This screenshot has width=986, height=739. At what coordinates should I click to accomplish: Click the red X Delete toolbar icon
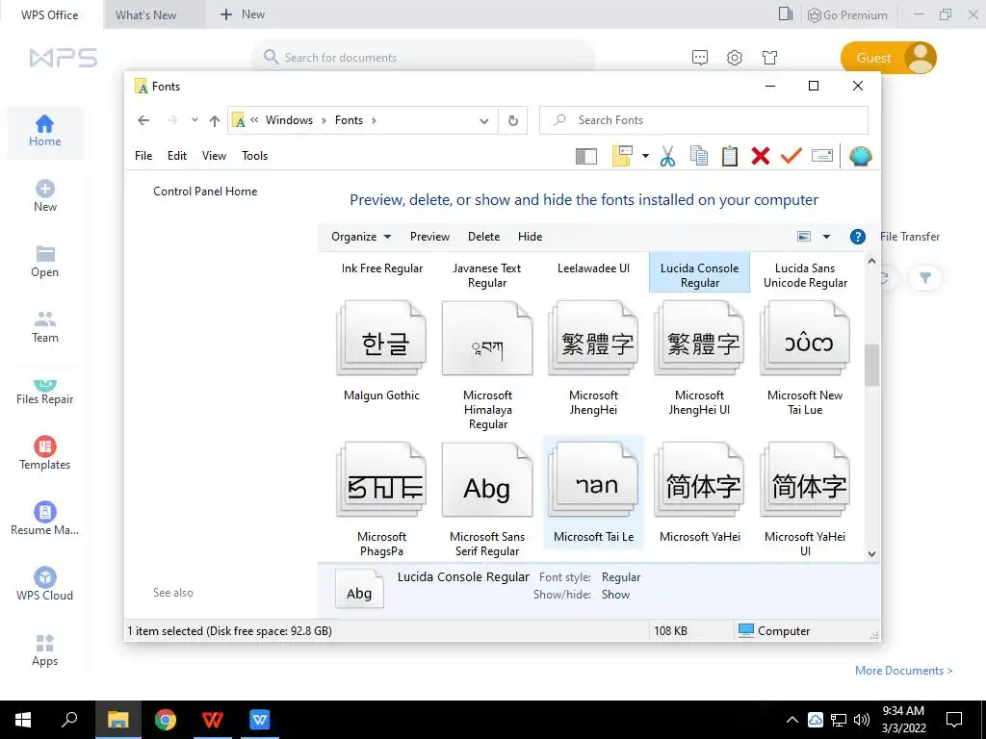(761, 156)
